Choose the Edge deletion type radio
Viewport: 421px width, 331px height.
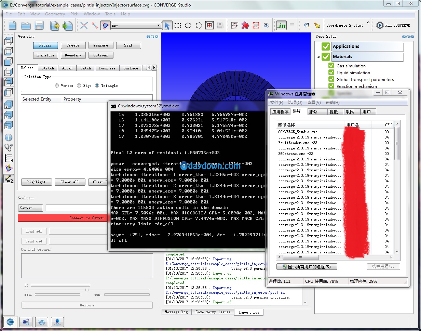(x=79, y=85)
